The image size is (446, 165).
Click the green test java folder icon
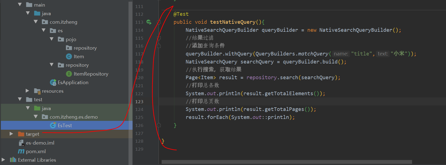[37, 108]
